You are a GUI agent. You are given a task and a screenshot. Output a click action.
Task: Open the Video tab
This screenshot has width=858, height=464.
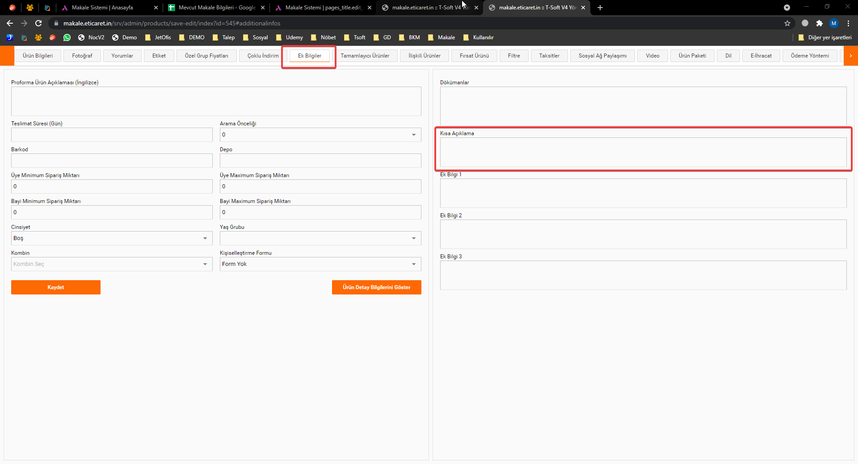652,56
